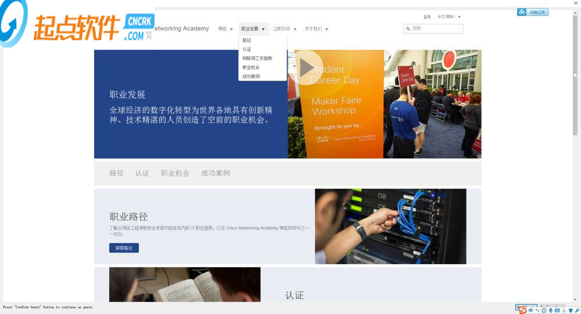
Task: Click the Confirm Guest status bar message
Action: coord(48,307)
